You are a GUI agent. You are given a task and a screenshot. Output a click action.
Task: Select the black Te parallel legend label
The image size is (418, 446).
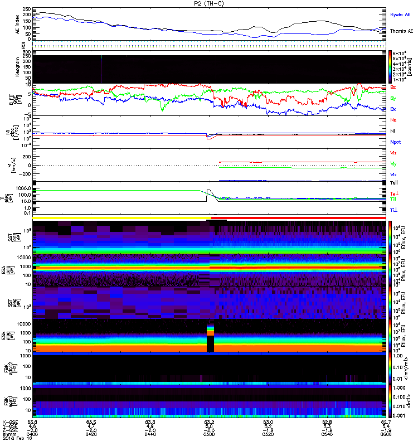[x=394, y=183]
